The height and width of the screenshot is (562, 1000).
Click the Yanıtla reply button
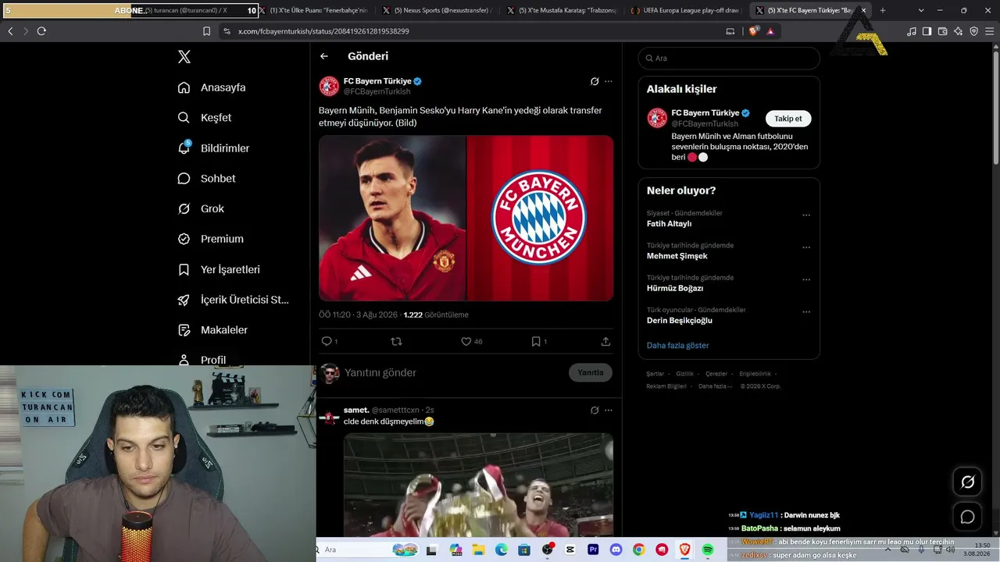click(591, 372)
